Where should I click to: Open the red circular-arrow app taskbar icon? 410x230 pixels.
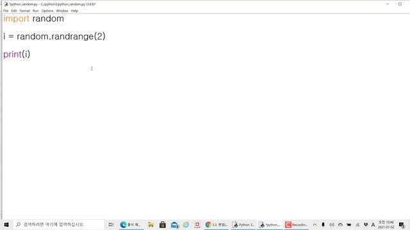click(x=197, y=224)
